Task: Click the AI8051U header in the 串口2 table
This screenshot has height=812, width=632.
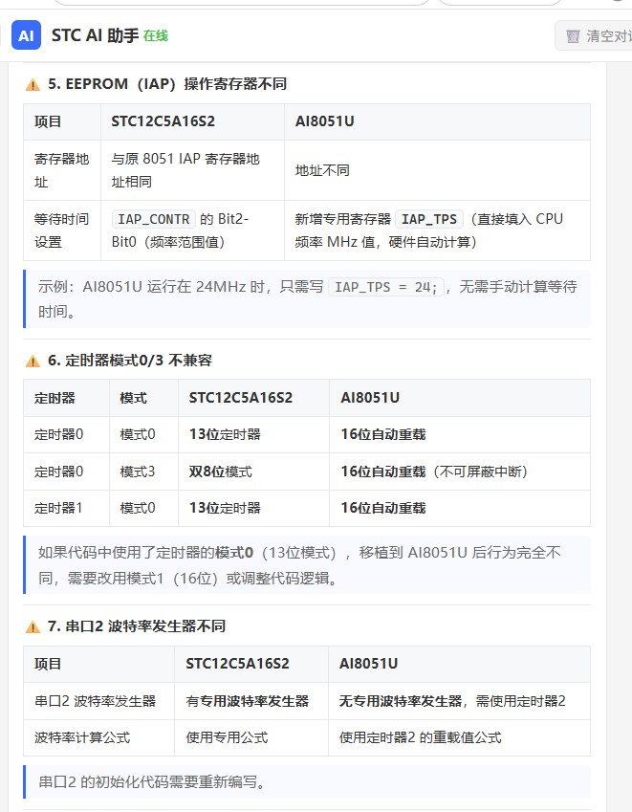Action: click(459, 665)
